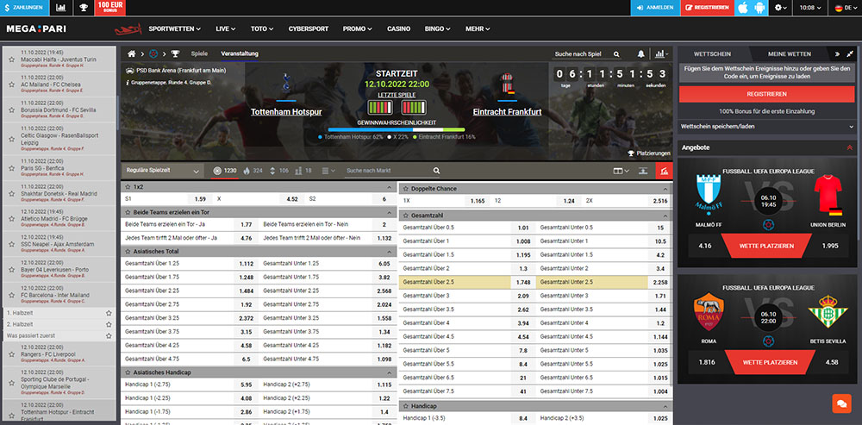Screen dimensions: 862x425
Task: Collapse the Angebote section
Action: (x=850, y=147)
